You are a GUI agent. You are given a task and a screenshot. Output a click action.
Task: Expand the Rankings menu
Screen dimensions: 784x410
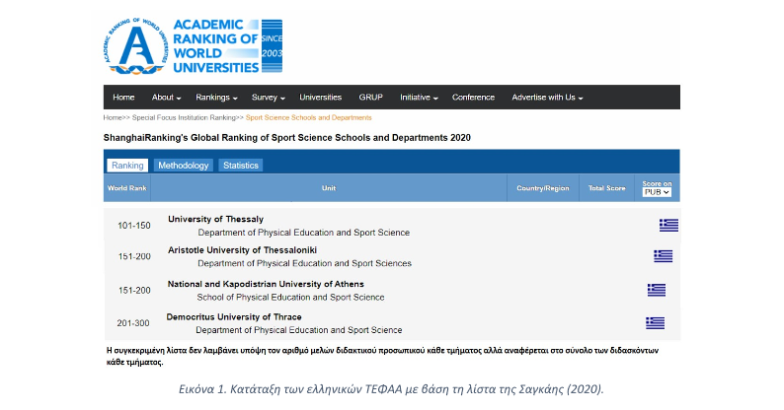216,98
